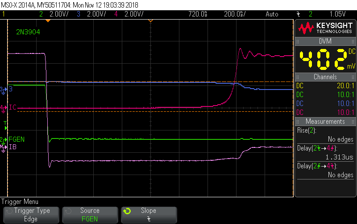Click the pink DC 10.0:1 channel row
This screenshot has height=224, width=357.
click(325, 112)
